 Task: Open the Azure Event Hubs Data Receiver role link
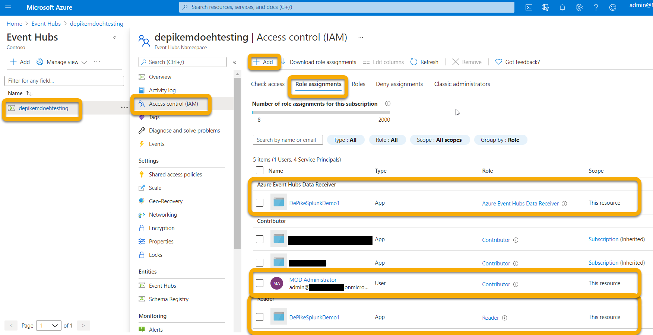coord(520,204)
